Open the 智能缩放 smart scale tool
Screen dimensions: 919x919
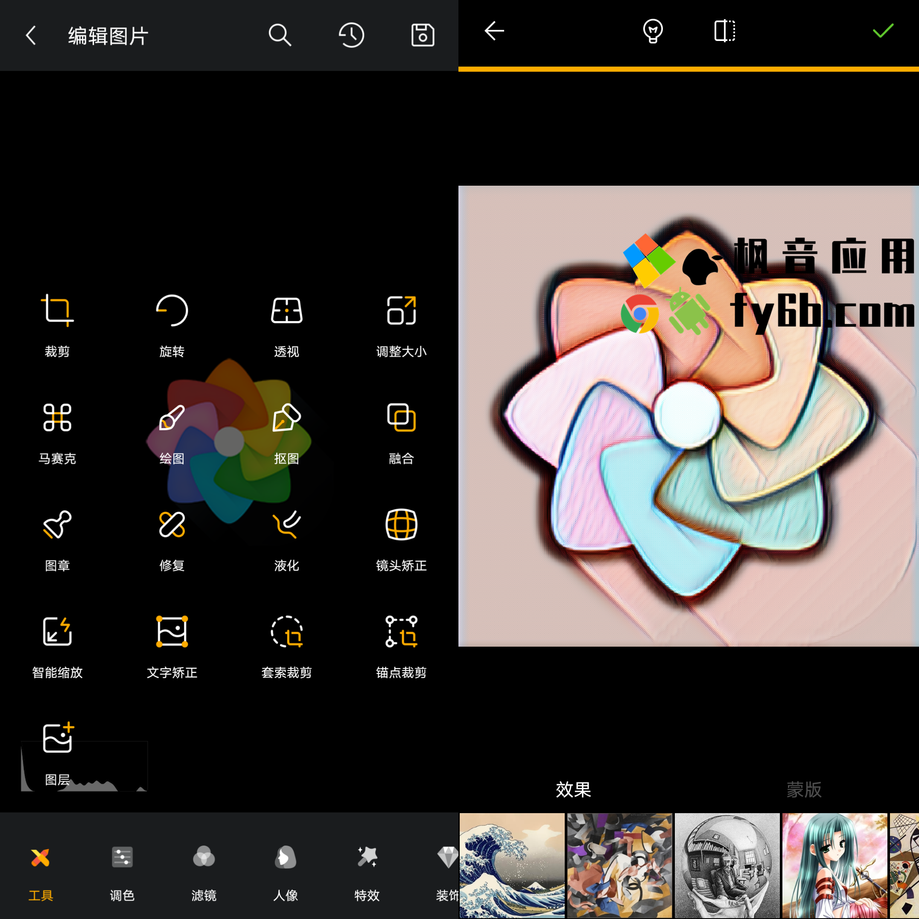[x=57, y=647]
